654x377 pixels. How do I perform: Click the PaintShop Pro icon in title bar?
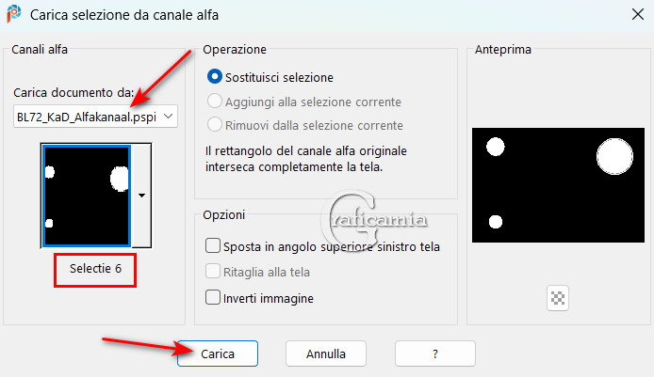(14, 15)
